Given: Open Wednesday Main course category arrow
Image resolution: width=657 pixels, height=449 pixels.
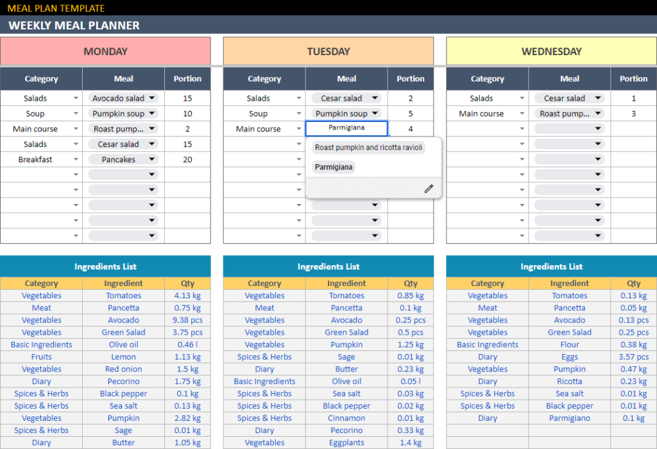Looking at the screenshot, I should click(x=522, y=114).
